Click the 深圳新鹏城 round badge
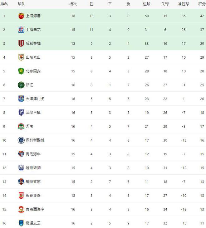Screen dimensions: 206x228 21,140
